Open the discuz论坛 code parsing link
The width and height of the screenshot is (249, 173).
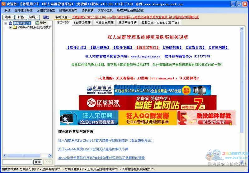pos(101,158)
